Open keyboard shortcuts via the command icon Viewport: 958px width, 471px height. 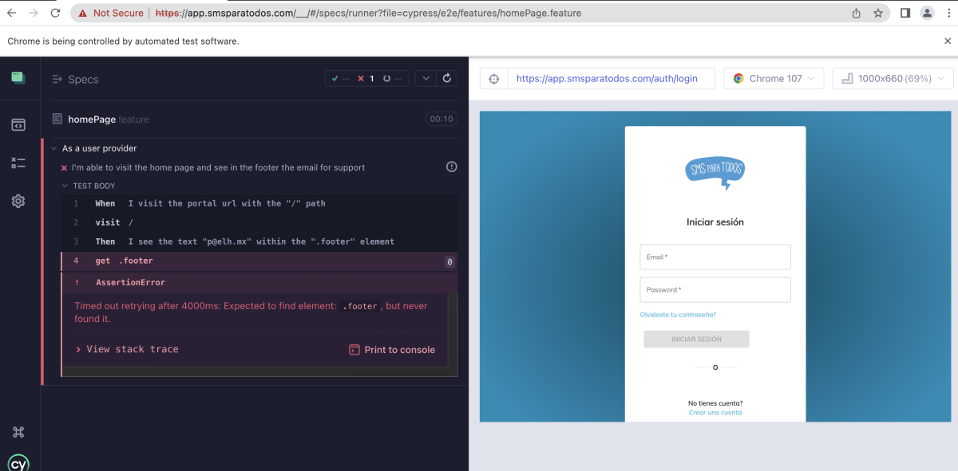pyautogui.click(x=18, y=431)
